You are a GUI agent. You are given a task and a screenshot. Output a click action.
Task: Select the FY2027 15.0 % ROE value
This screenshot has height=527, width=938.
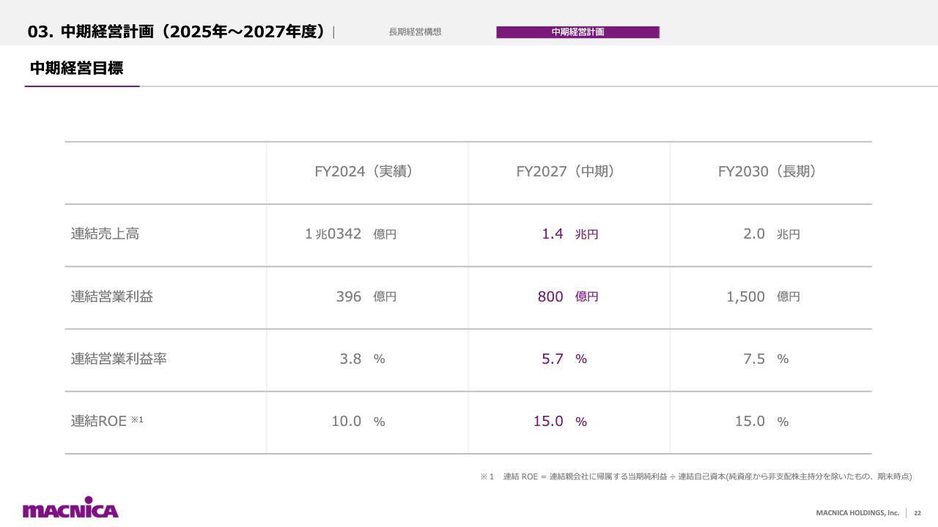(560, 421)
